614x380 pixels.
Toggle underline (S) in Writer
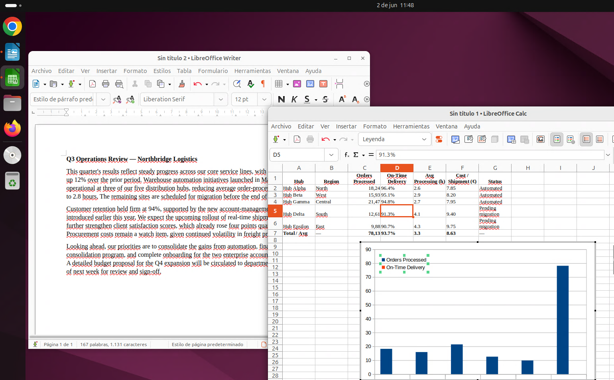307,99
